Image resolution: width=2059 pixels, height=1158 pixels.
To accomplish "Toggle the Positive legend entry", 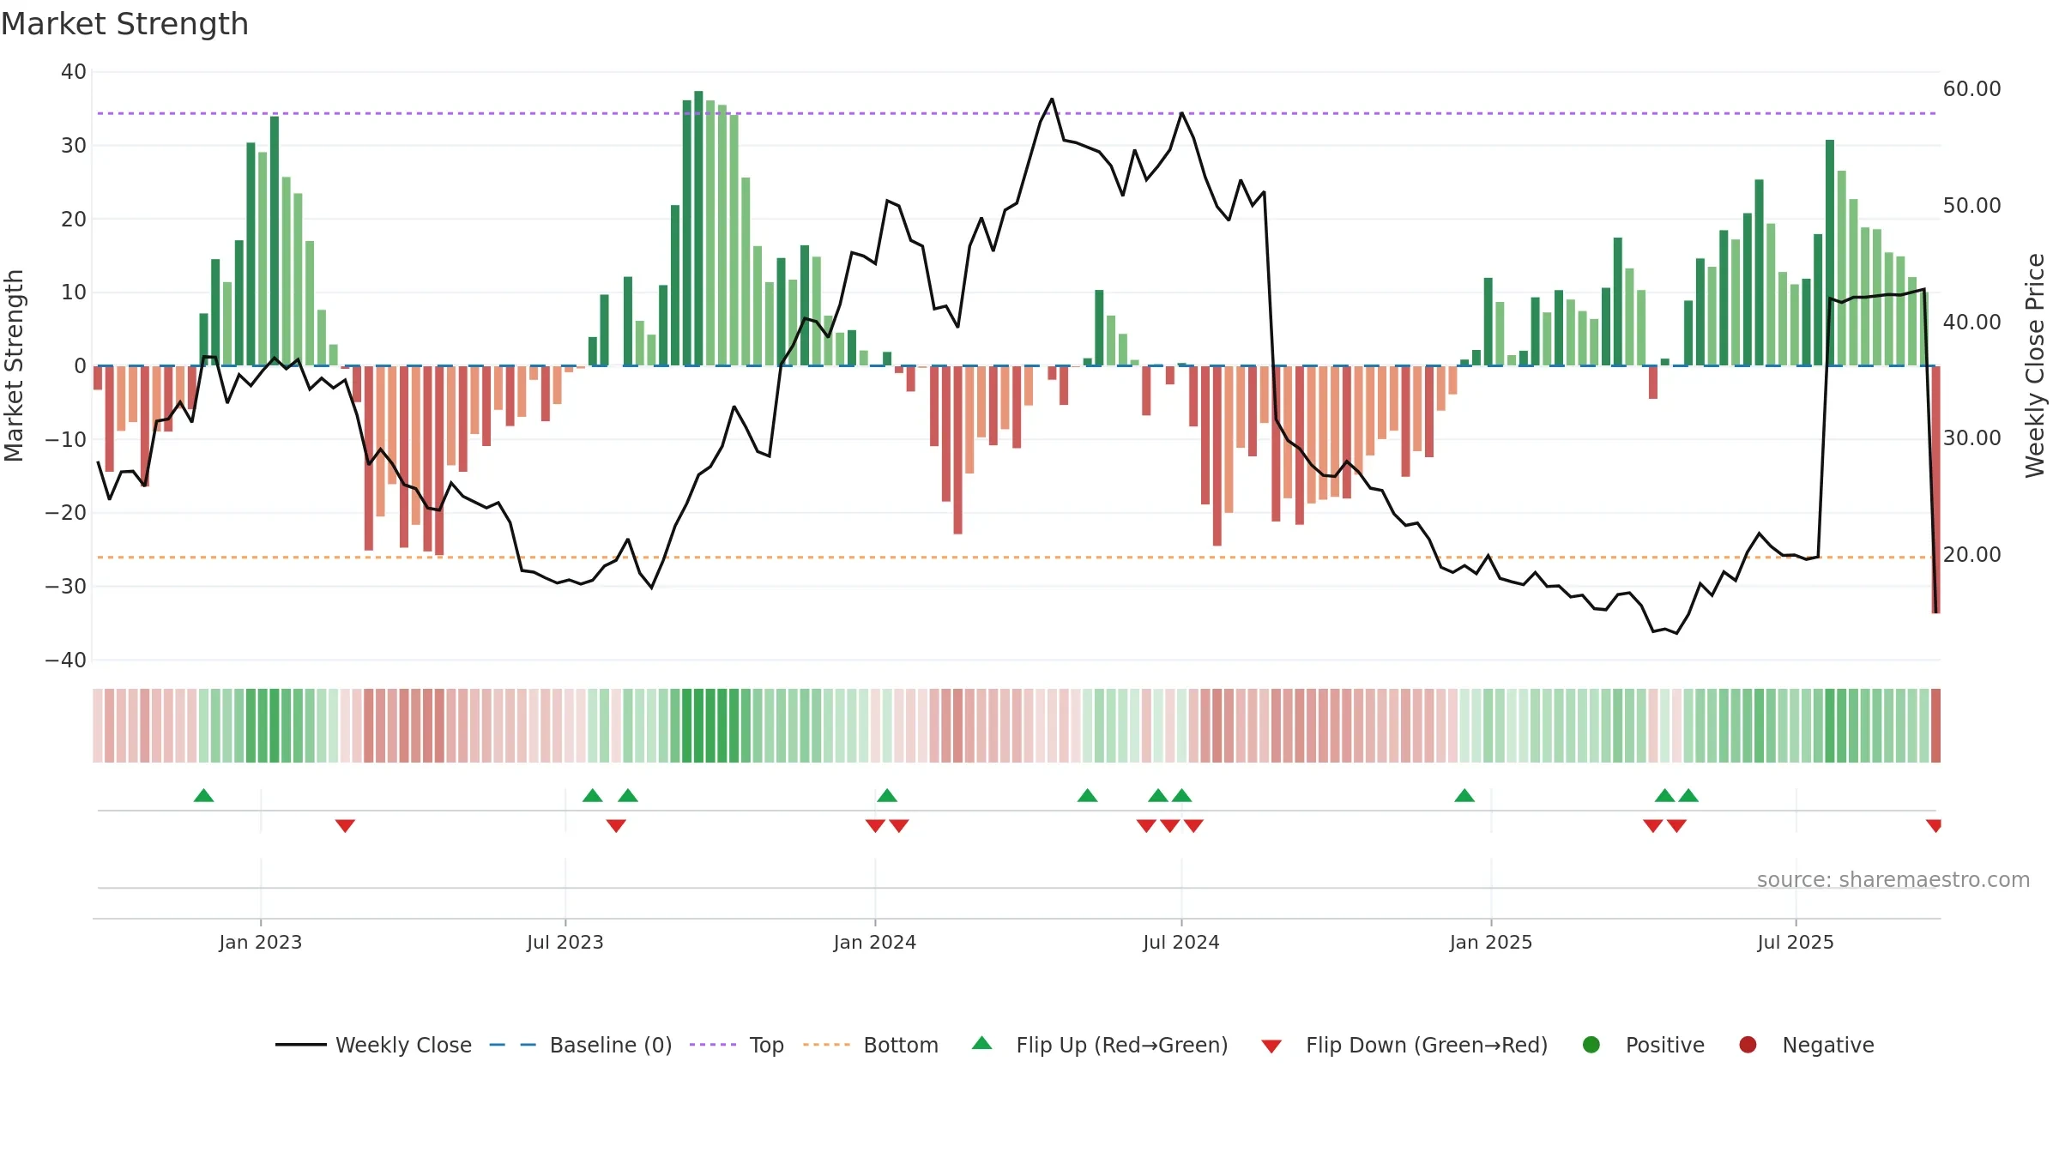I will pyautogui.click(x=1644, y=1045).
